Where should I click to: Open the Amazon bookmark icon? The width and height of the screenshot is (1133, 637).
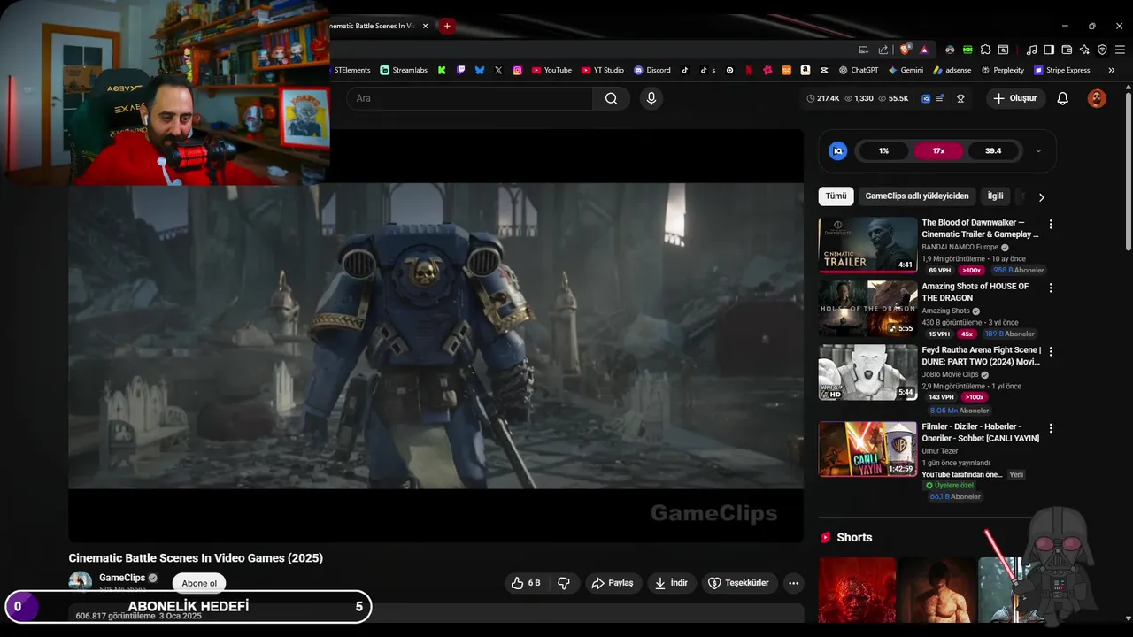point(805,70)
